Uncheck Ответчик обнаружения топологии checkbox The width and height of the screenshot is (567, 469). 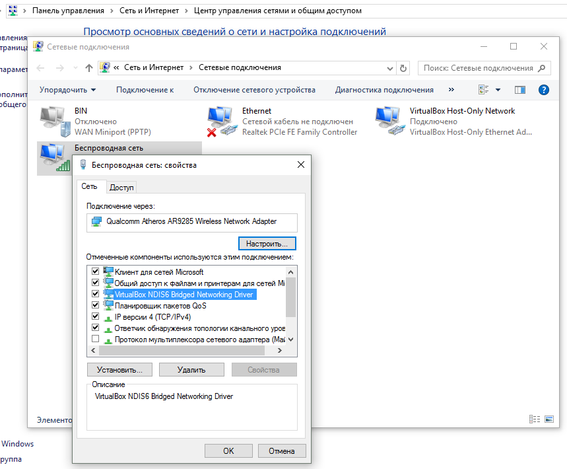[x=96, y=328]
